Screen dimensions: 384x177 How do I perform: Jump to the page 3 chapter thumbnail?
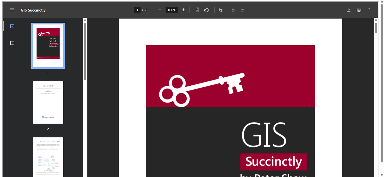[x=48, y=157]
